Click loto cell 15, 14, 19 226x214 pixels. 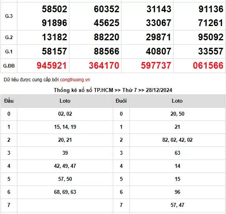(65, 127)
